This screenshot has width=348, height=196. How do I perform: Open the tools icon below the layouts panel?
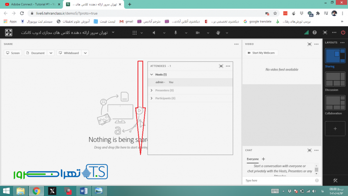335,180
